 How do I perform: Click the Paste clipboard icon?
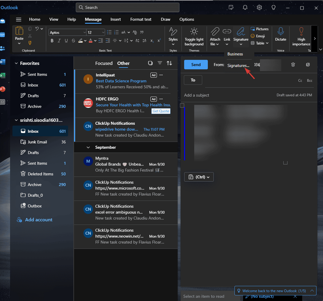pyautogui.click(x=19, y=31)
